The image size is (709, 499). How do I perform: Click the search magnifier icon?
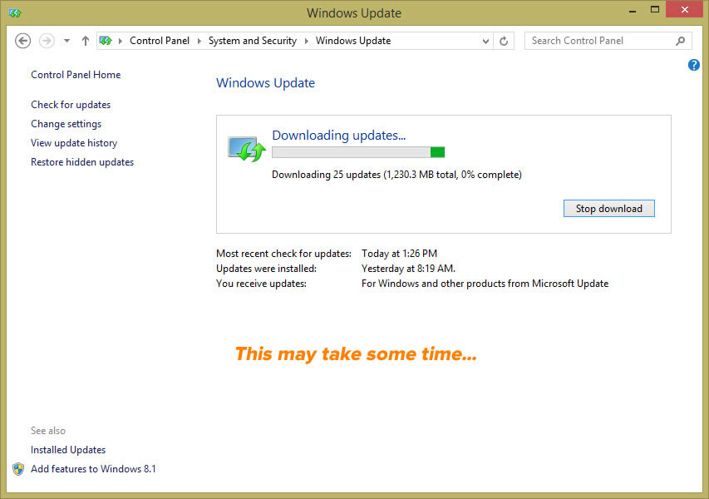click(x=681, y=41)
